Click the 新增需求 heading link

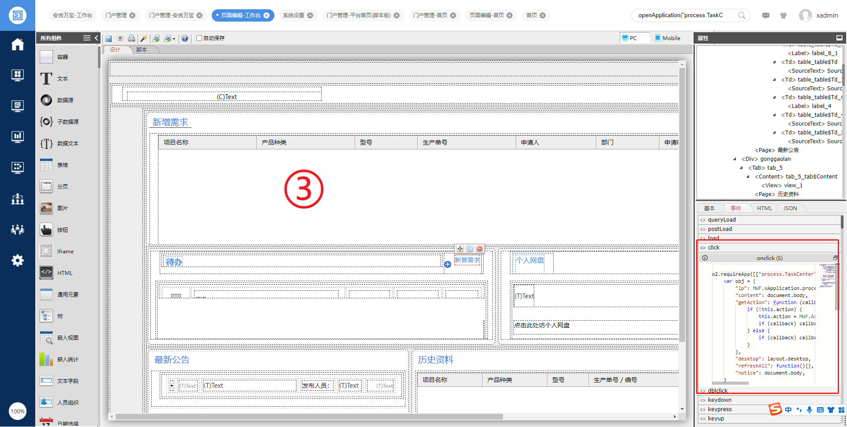pos(170,123)
